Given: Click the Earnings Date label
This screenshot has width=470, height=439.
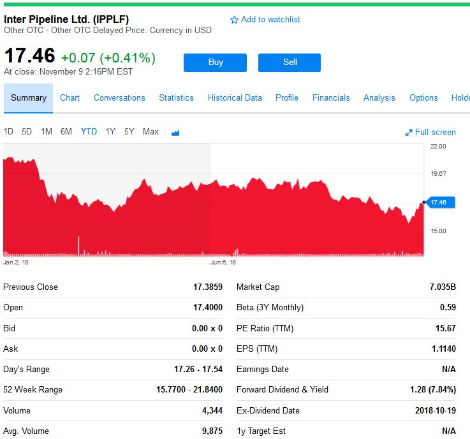Looking at the screenshot, I should 263,369.
